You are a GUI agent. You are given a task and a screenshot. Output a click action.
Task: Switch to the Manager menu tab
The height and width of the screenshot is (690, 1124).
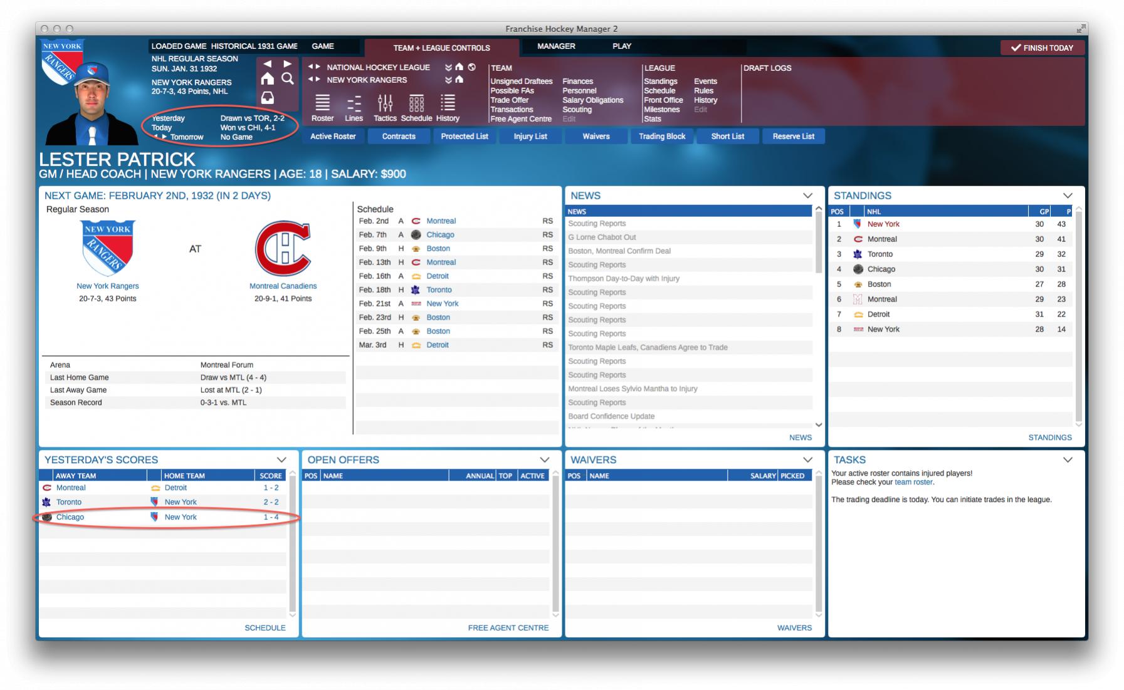pos(556,46)
